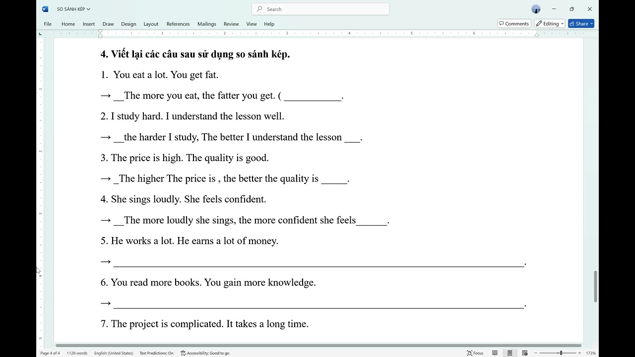Open the Mailings ribbon tab
Viewport: 635px width, 357px height.
[x=207, y=24]
